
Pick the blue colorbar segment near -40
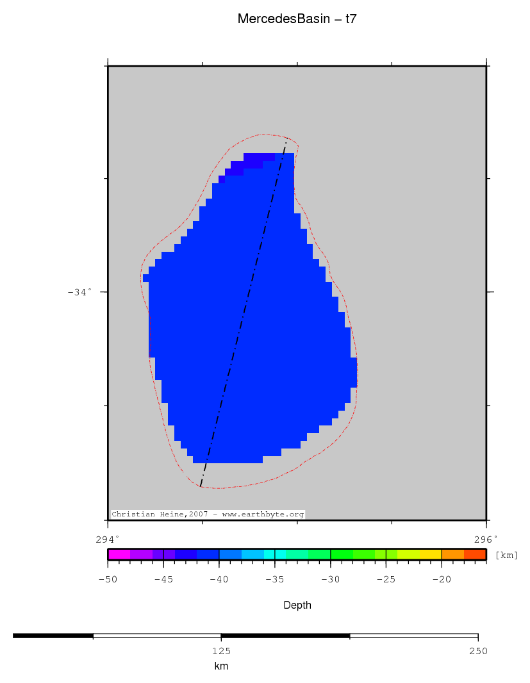208,554
